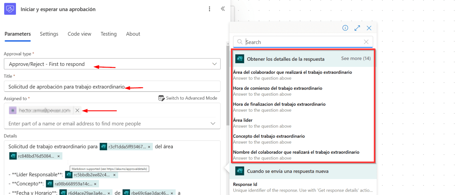Click the Title input field
The height and width of the screenshot is (195, 462).
112,87
